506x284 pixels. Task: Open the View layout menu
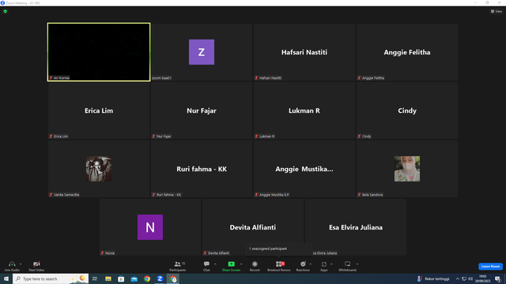[x=497, y=11]
